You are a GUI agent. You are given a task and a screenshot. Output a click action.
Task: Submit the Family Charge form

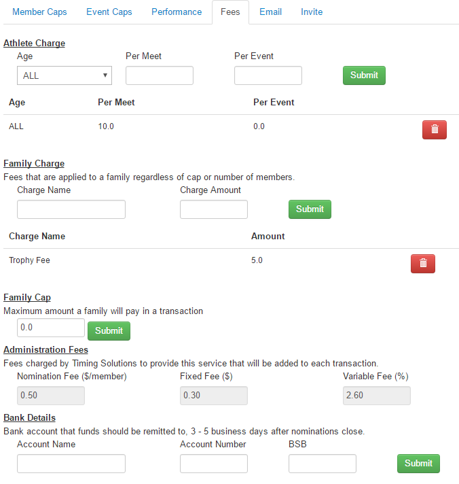coord(310,209)
